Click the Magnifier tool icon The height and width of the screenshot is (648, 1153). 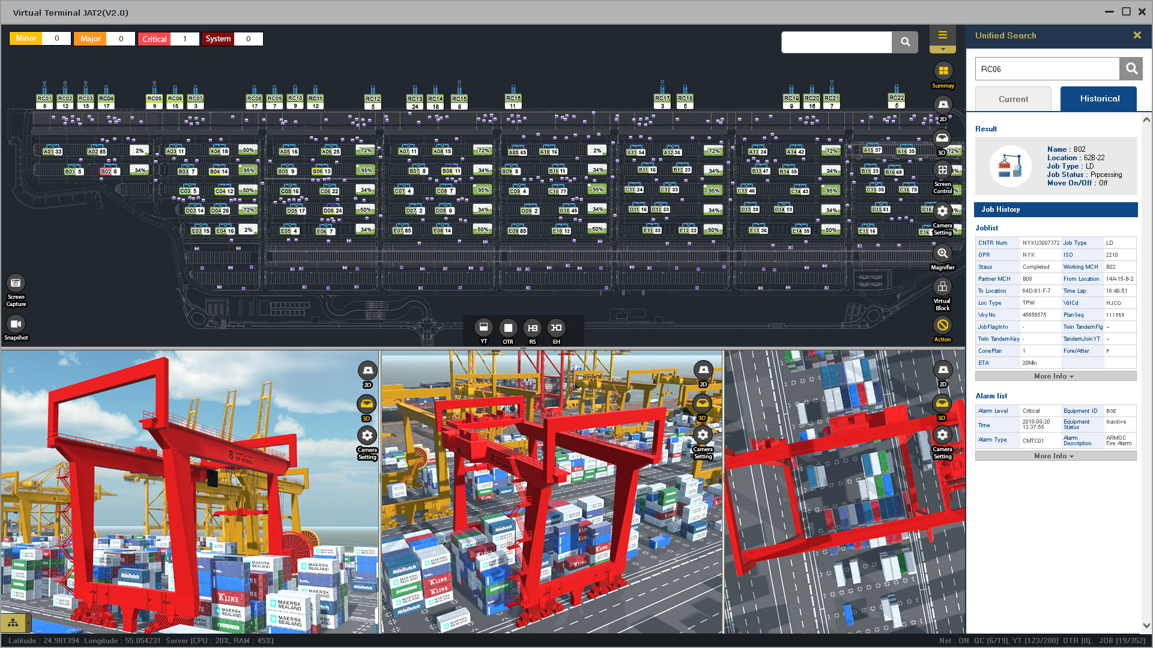[942, 254]
